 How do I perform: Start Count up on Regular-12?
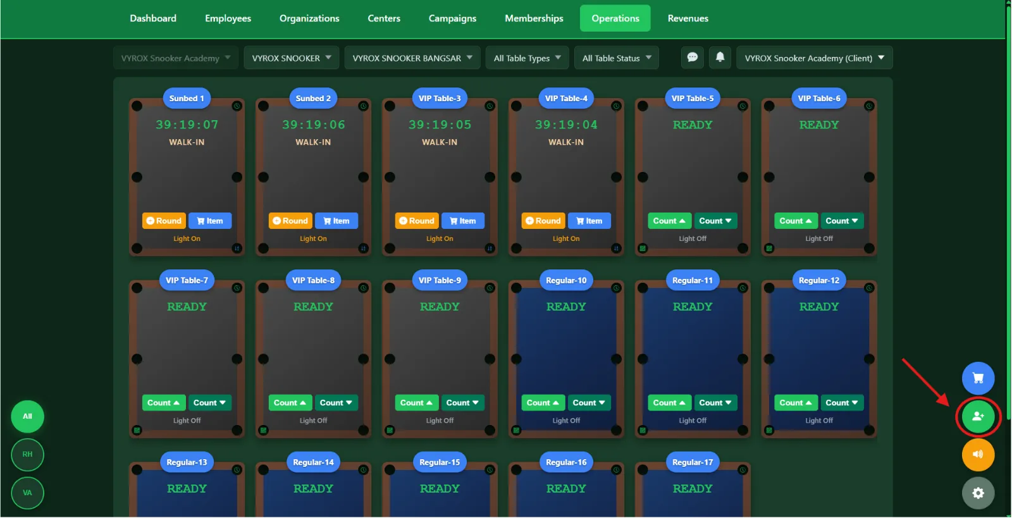click(796, 403)
